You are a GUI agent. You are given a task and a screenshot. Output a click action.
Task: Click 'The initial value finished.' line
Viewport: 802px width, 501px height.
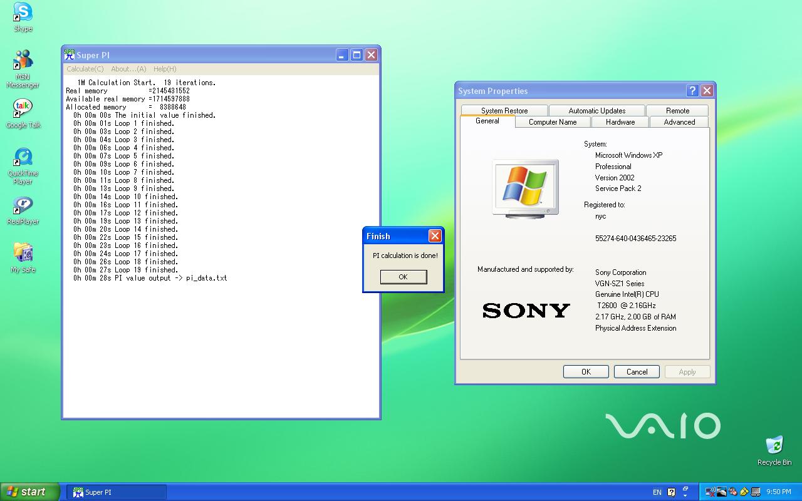point(144,115)
